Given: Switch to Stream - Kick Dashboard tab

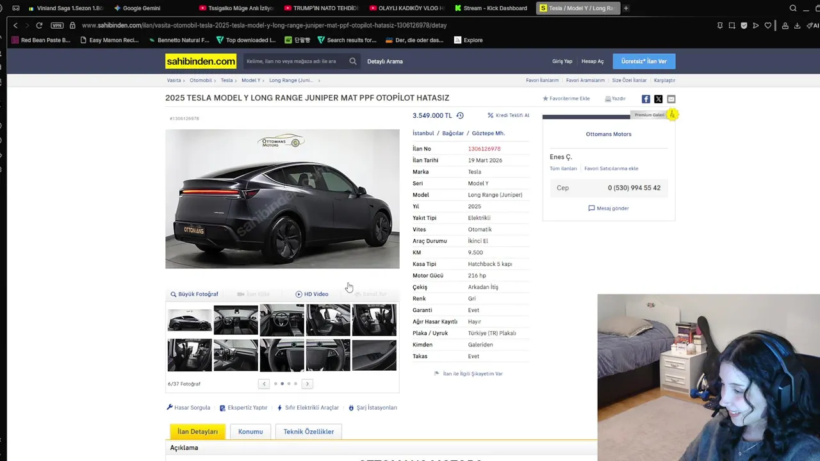Looking at the screenshot, I should pyautogui.click(x=491, y=8).
